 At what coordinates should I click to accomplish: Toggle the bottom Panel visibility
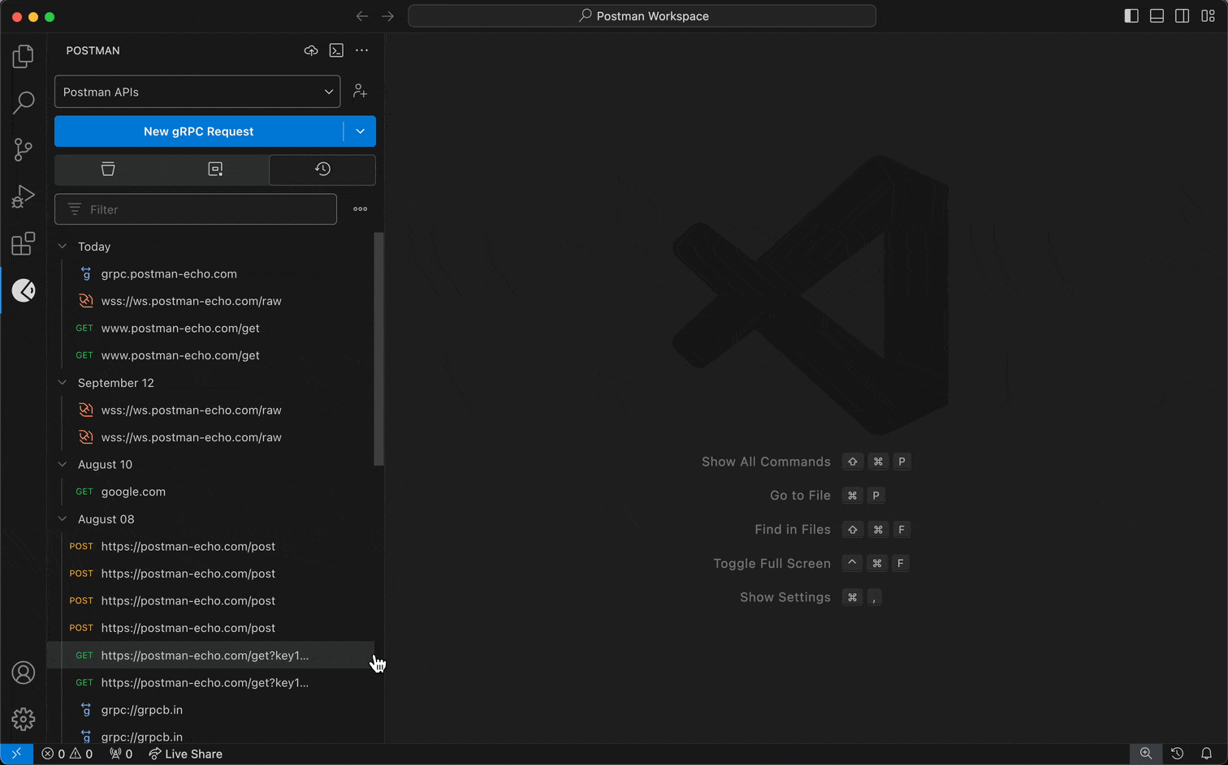[1157, 15]
